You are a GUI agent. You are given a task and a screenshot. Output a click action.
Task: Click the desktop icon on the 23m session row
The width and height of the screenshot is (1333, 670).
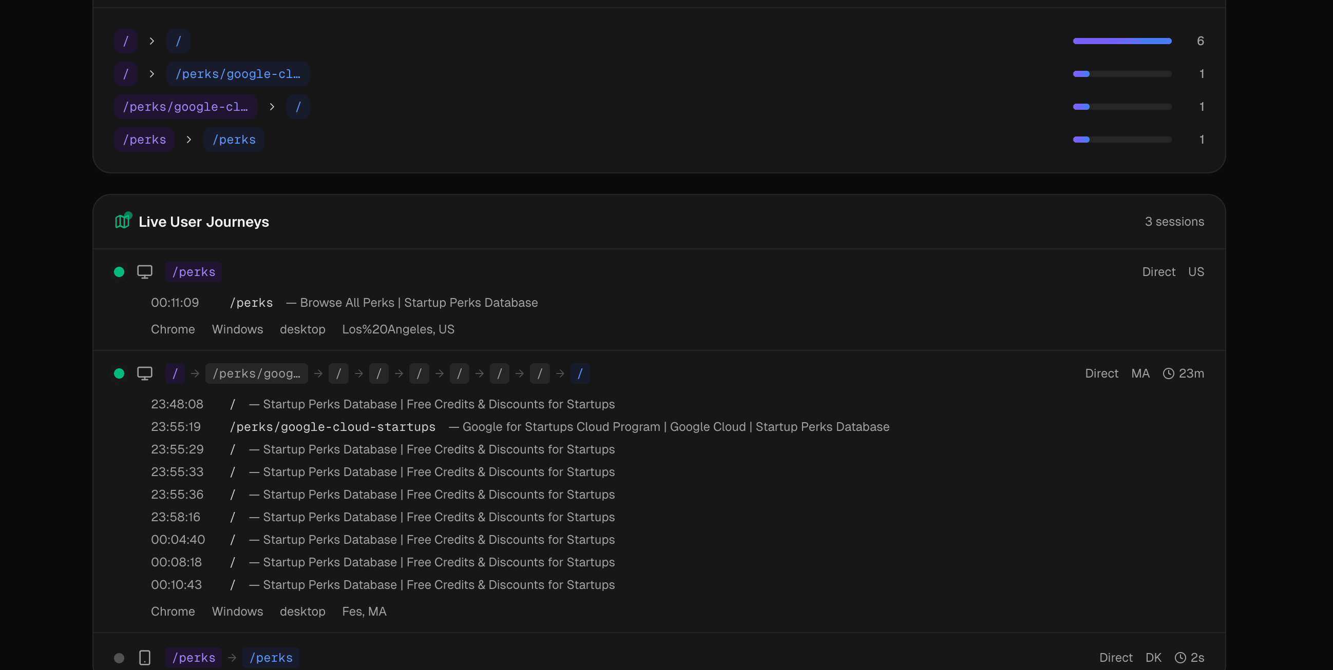click(145, 373)
